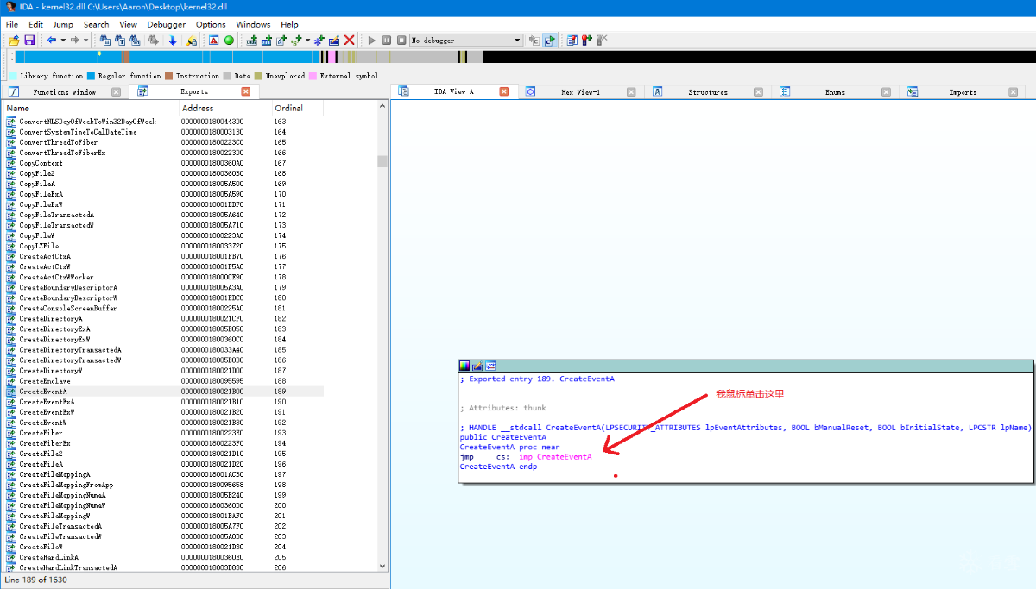
Task: Select the CreateEventW export row
Action: tap(164, 423)
